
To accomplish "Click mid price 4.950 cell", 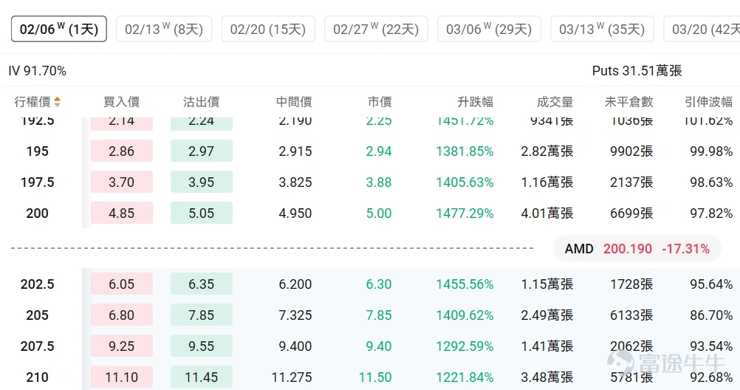I will pos(295,213).
